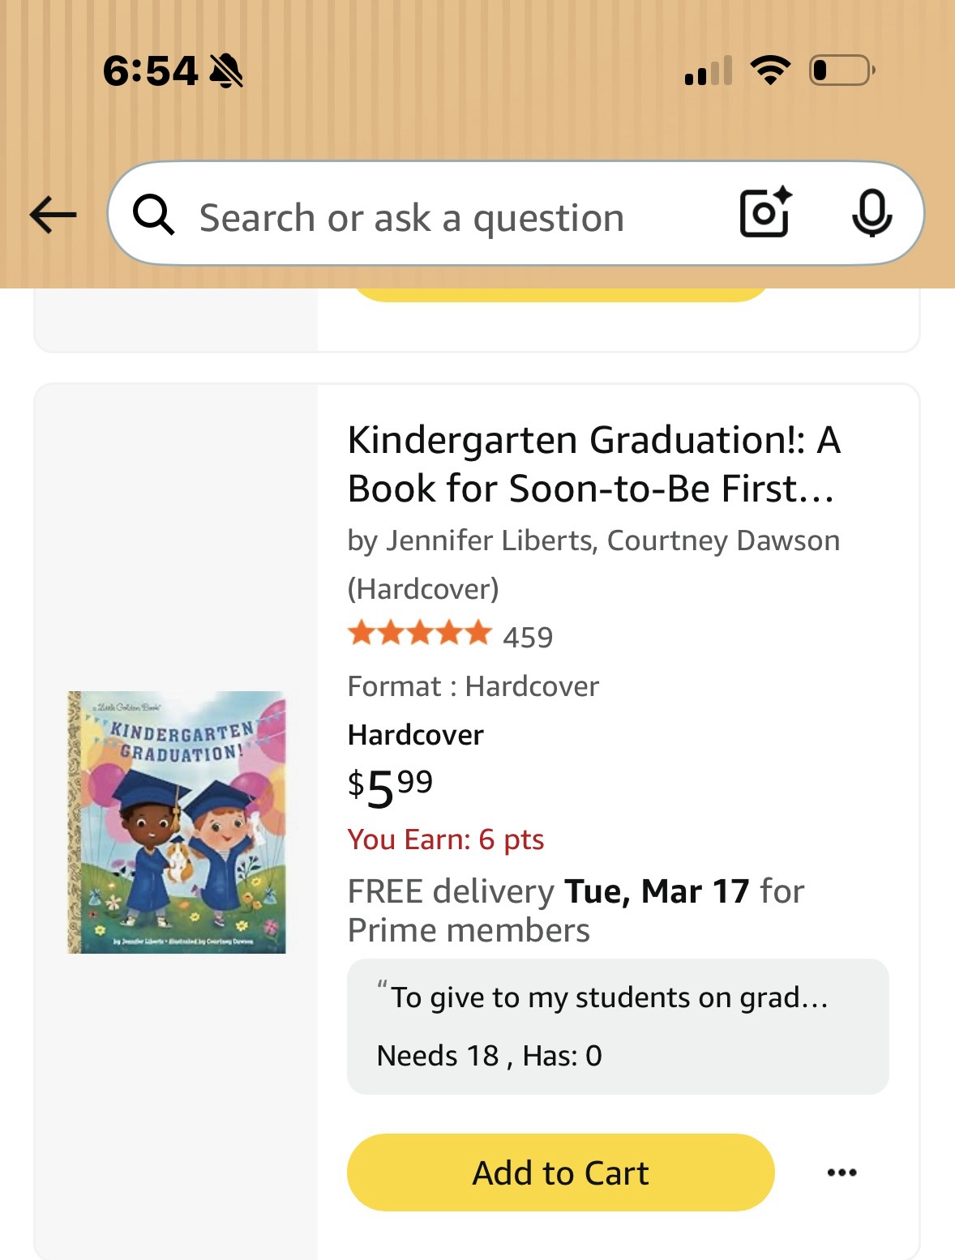This screenshot has height=1260, width=955.
Task: Tap the authors line Jennifer Liberts, Courtney Dawson
Action: (593, 540)
